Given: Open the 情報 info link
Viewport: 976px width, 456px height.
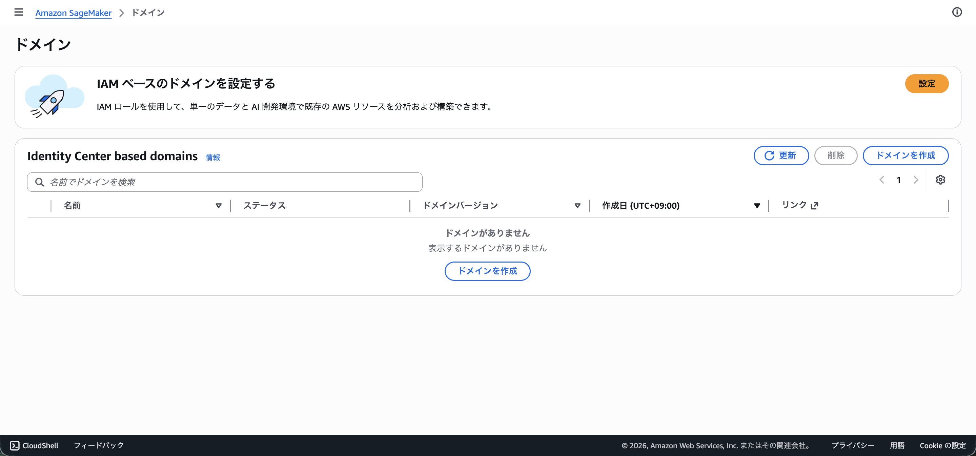Looking at the screenshot, I should click(212, 158).
